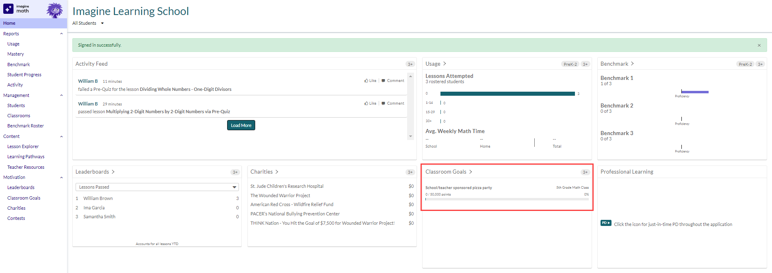
Task: Open Charities from the sidebar
Action: tap(16, 208)
